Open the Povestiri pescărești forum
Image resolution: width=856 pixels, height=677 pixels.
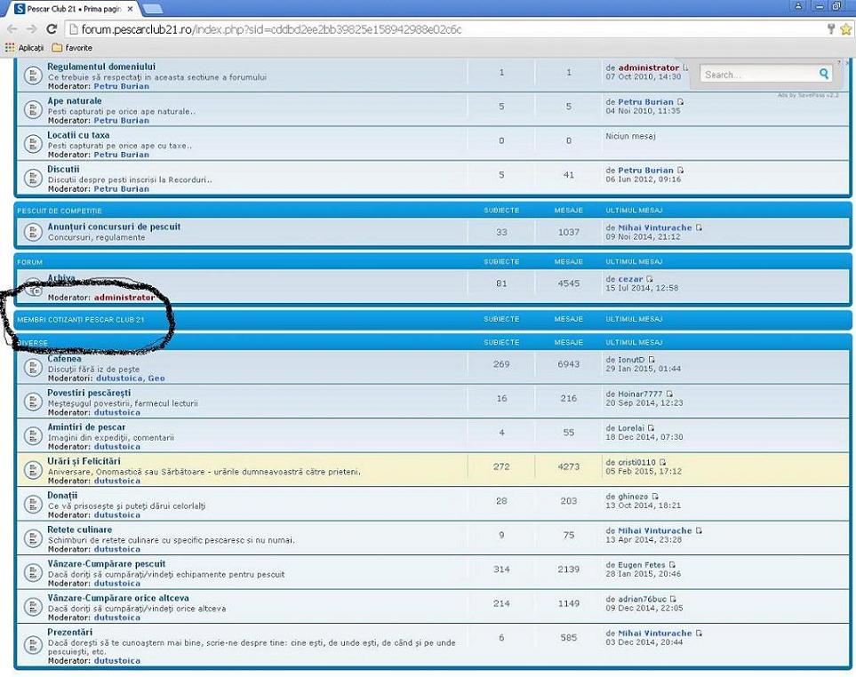(x=89, y=393)
